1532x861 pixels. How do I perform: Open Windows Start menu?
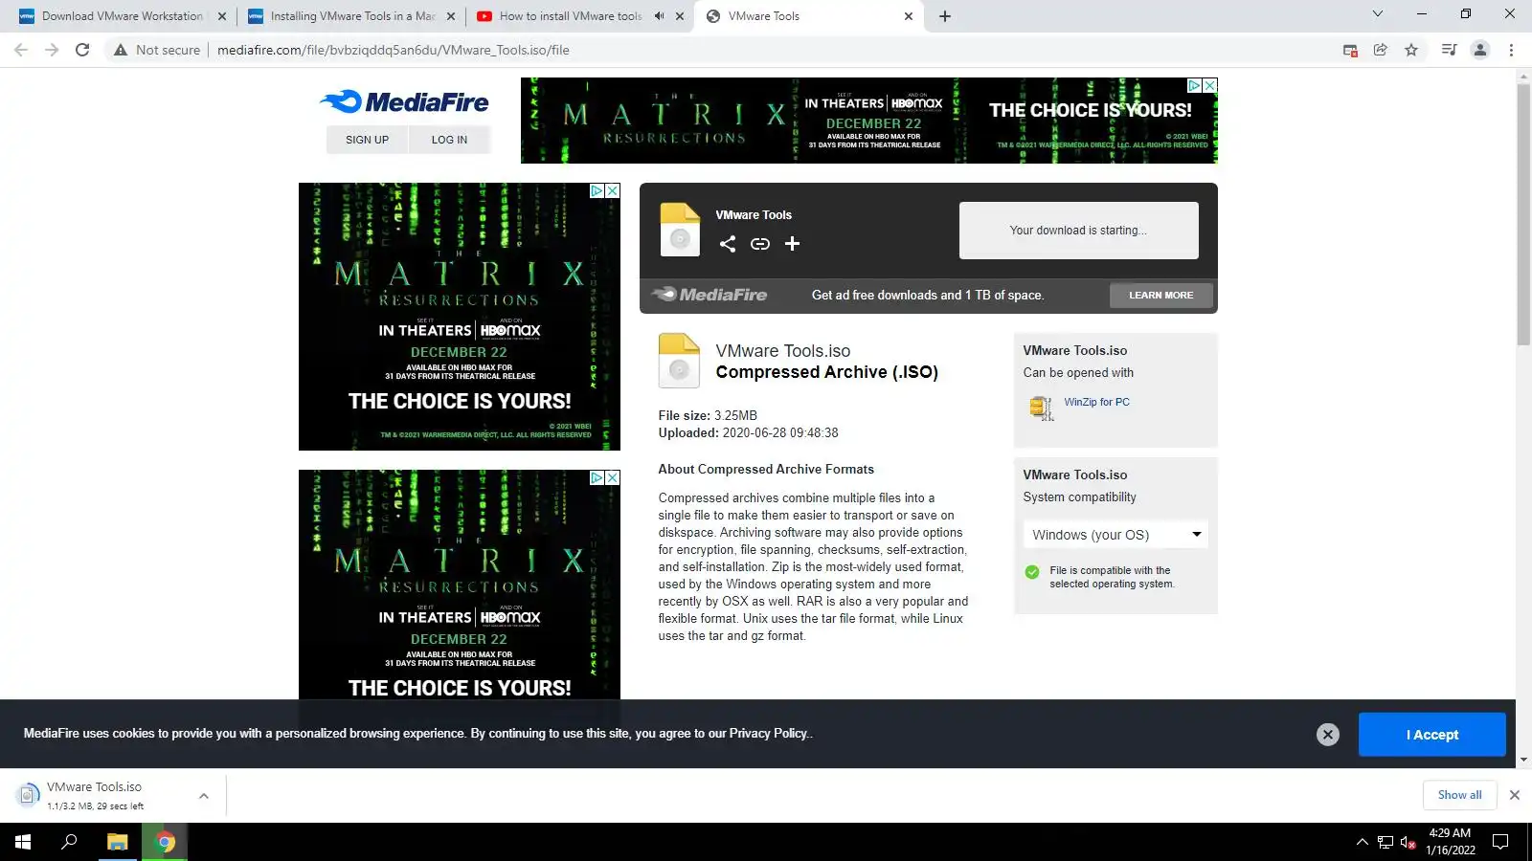[23, 842]
